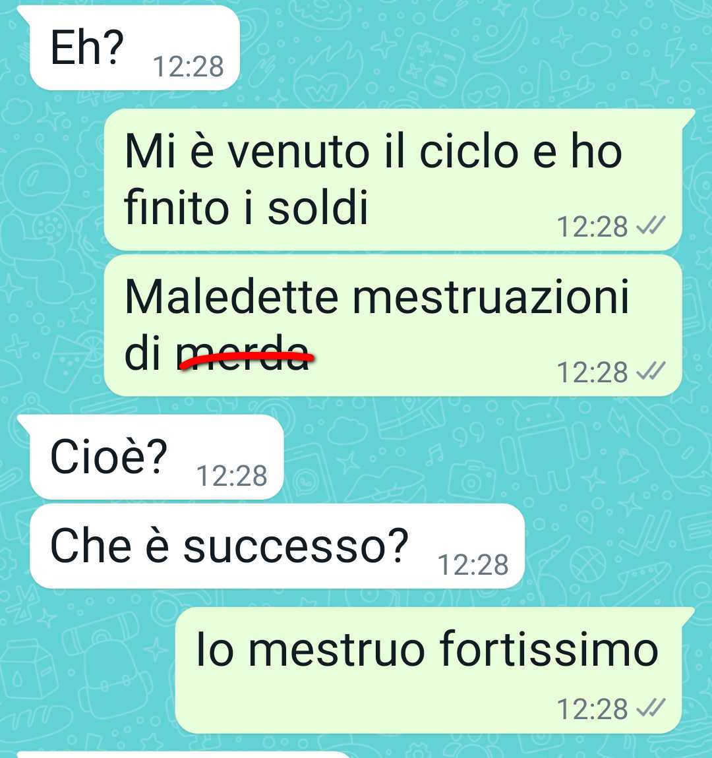Tap the 12:28 time on "Cioè?" bubble
712x758 pixels.
231,476
